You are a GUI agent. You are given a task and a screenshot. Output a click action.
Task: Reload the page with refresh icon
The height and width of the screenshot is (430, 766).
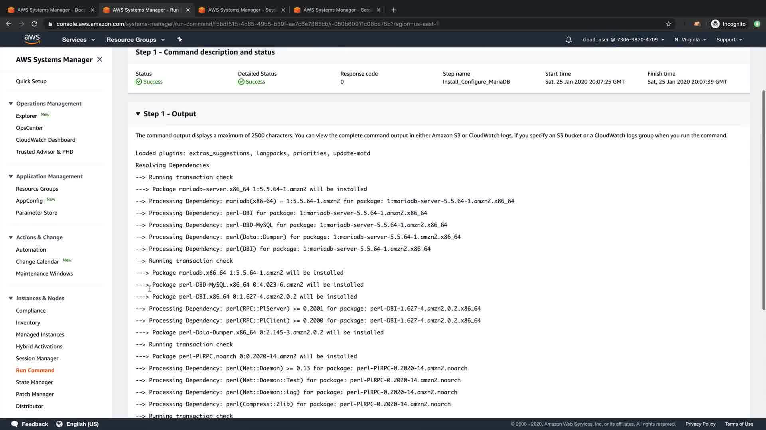[x=34, y=24]
